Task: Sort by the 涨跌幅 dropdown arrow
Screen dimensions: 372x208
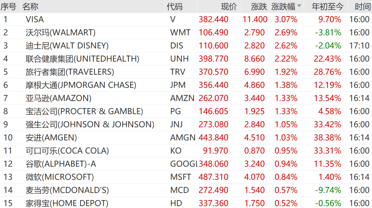Action: 299,6
